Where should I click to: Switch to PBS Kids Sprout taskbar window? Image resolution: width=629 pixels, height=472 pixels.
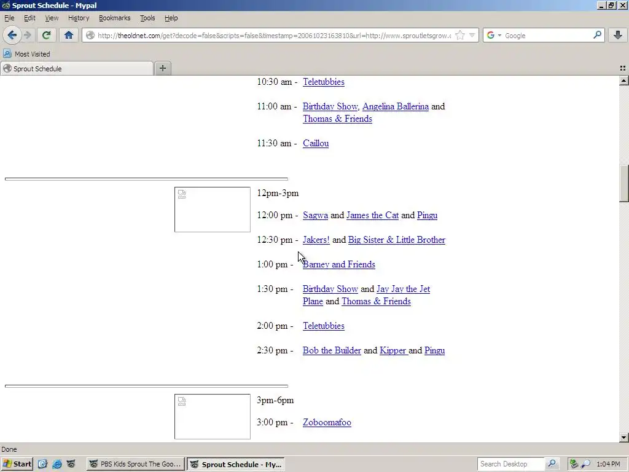pos(136,464)
